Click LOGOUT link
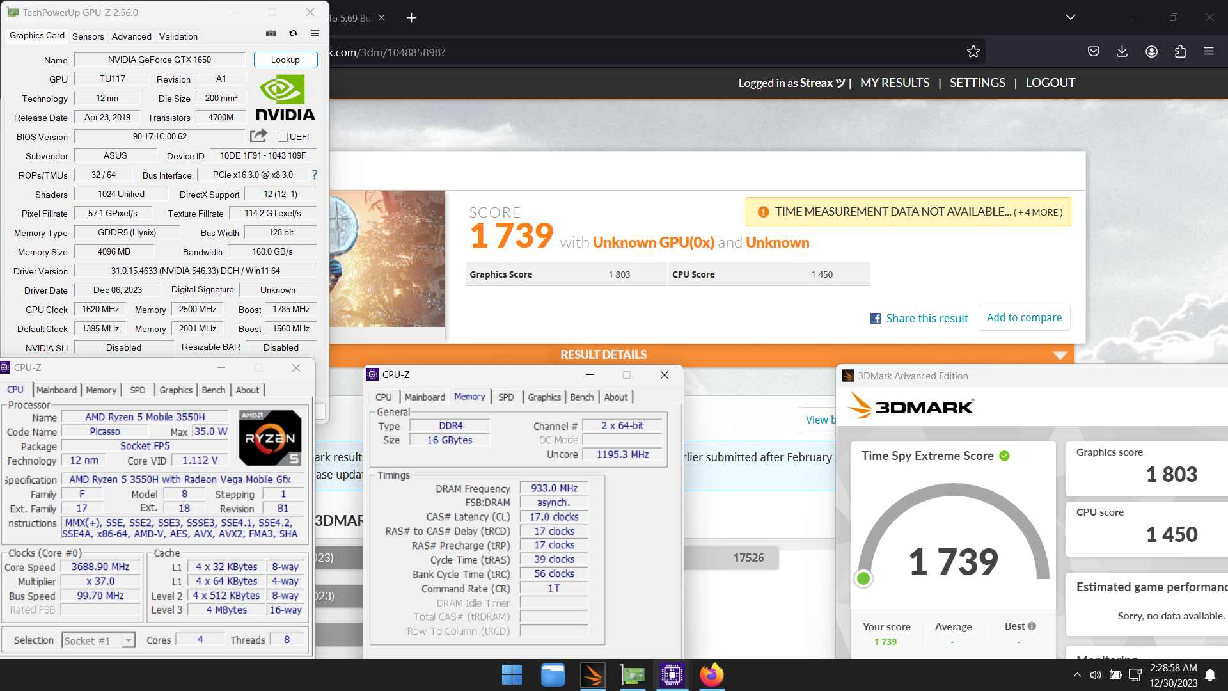Image resolution: width=1228 pixels, height=691 pixels. click(x=1050, y=83)
